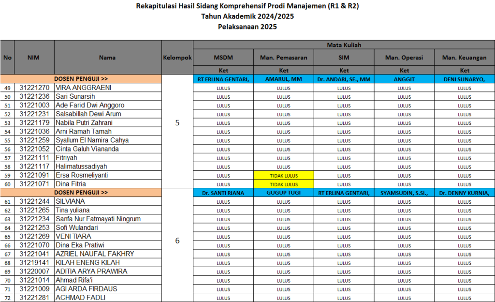Click the name 'Dina Eka Pratiwi'
The image size is (495, 302).
pyautogui.click(x=80, y=245)
